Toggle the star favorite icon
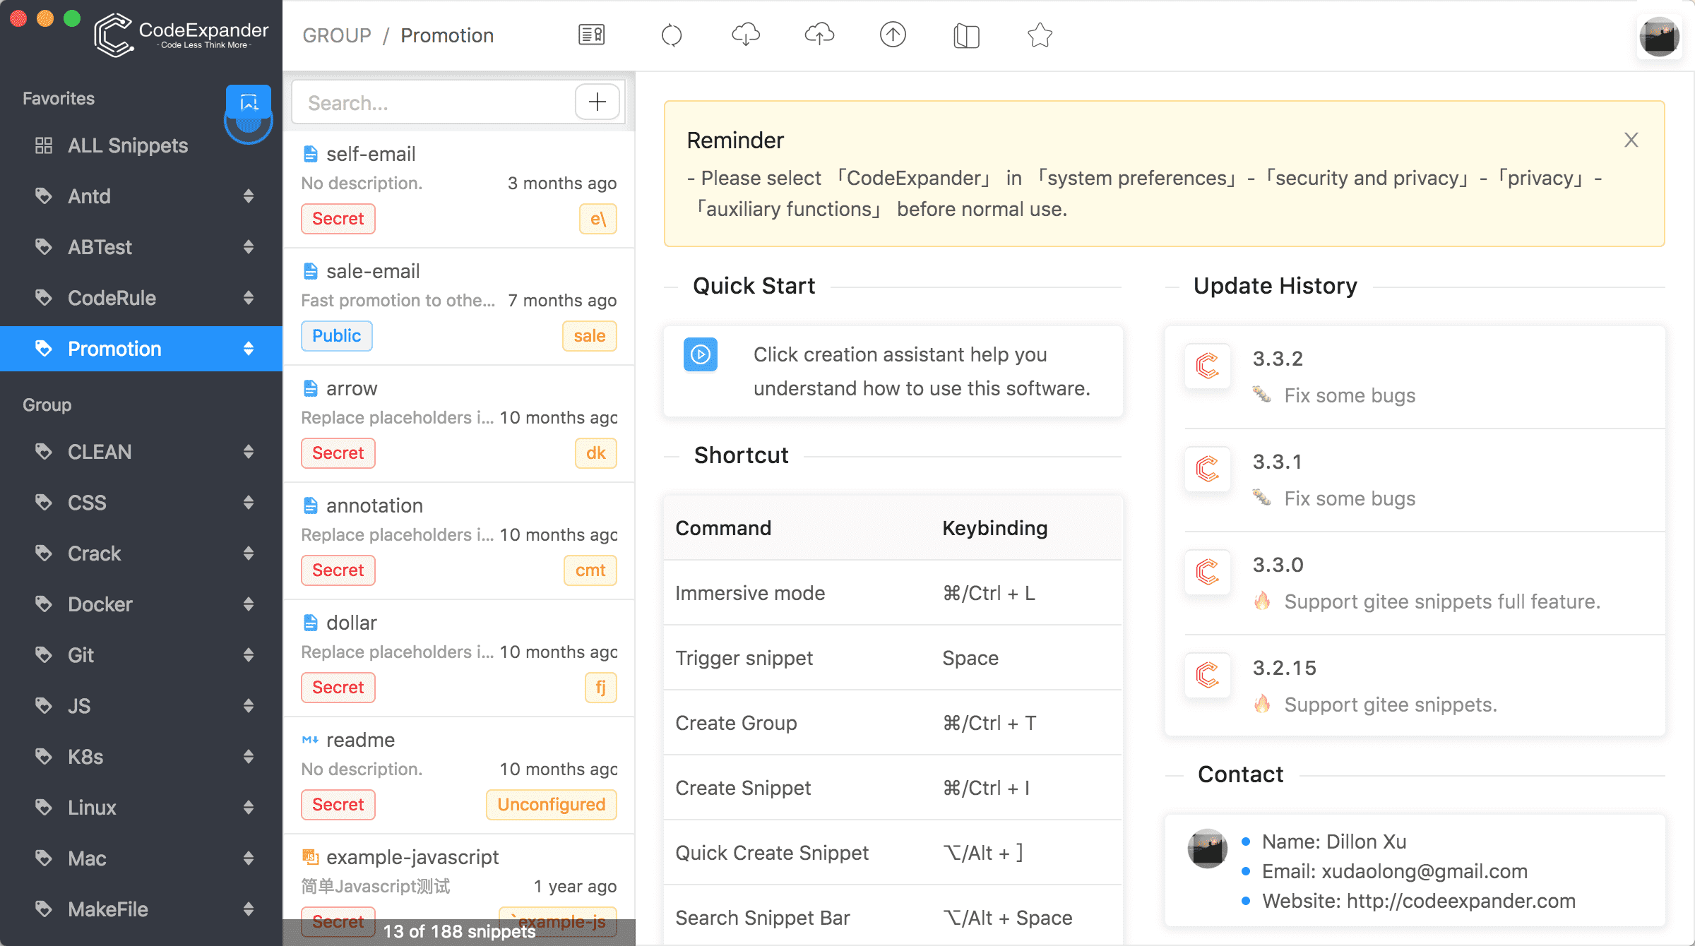The height and width of the screenshot is (946, 1695). (x=1040, y=35)
